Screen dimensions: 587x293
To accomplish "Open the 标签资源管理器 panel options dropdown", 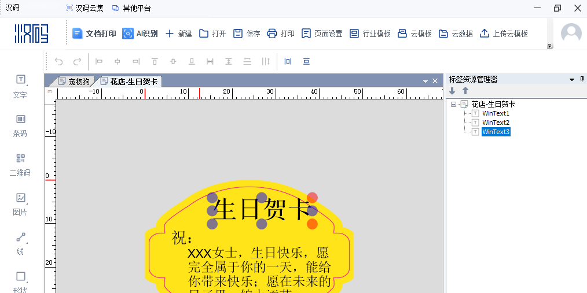I will [571, 79].
